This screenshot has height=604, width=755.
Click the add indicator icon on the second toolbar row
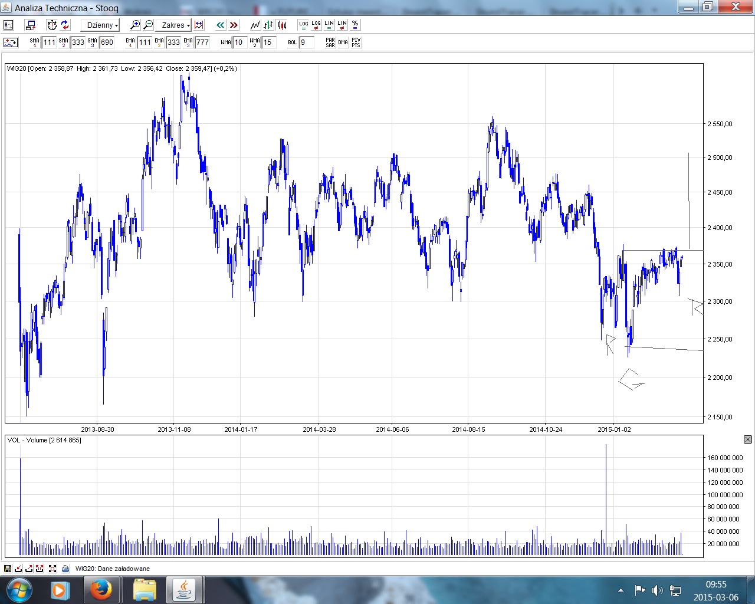coord(11,42)
